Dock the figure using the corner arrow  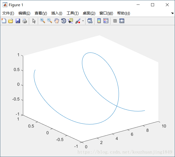[172, 13]
